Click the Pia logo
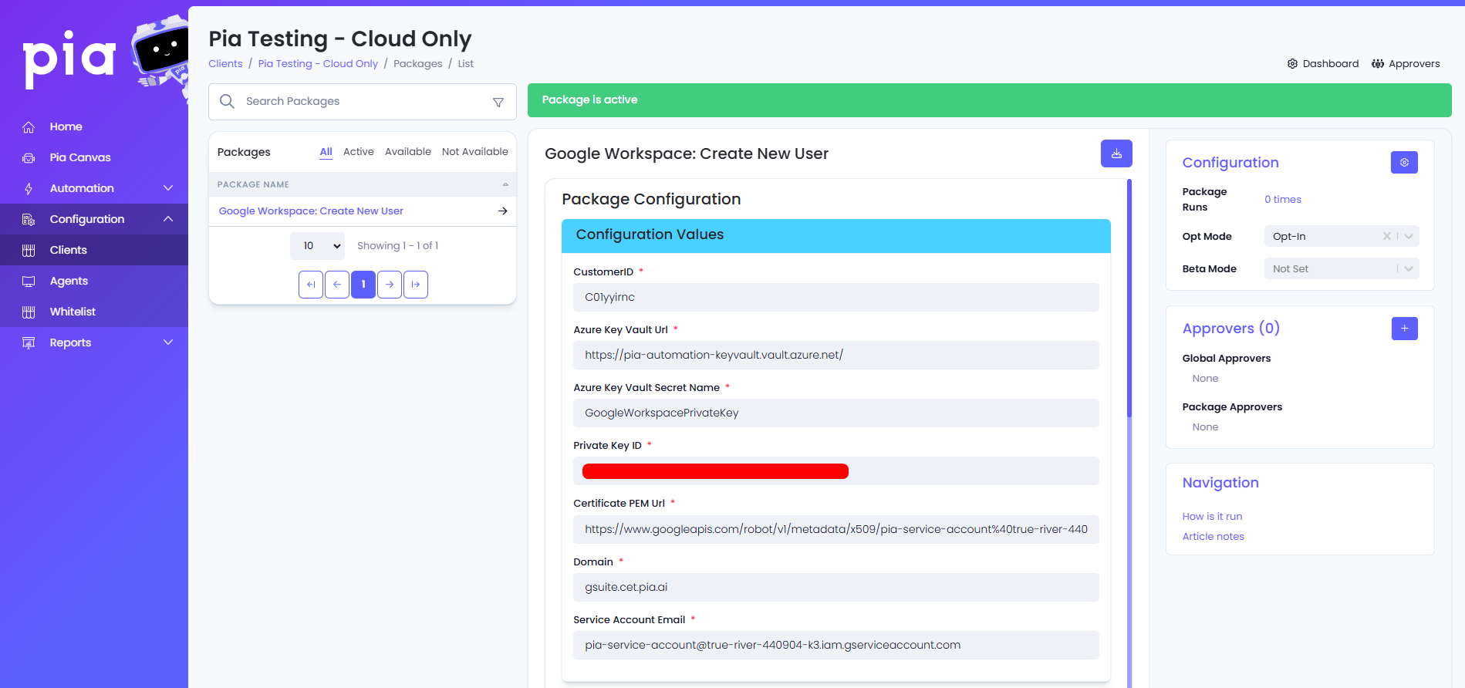Screen dimensions: 1465x688 (69, 59)
